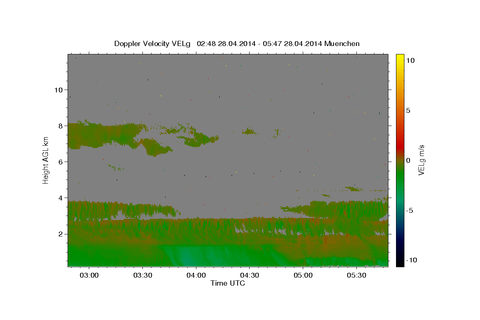This screenshot has height=320, width=480.
Task: Click the '04:30' time axis label
Action: tap(250, 276)
